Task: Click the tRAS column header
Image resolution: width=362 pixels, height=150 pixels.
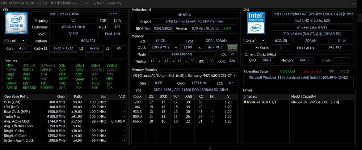Action: click(x=188, y=96)
